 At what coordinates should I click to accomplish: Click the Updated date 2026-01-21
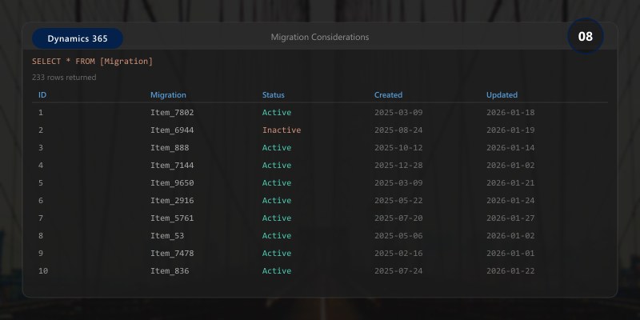510,182
